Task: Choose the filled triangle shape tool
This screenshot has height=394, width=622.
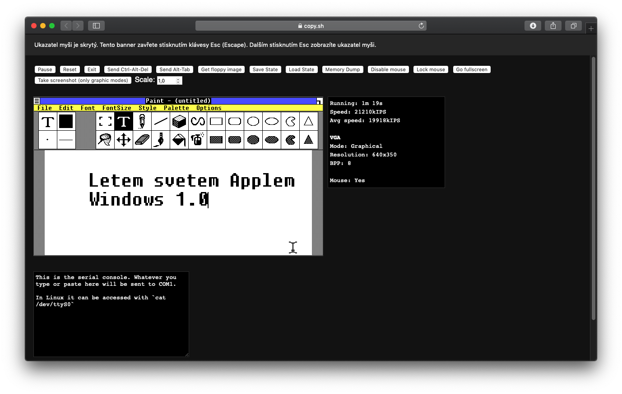Action: pyautogui.click(x=309, y=140)
